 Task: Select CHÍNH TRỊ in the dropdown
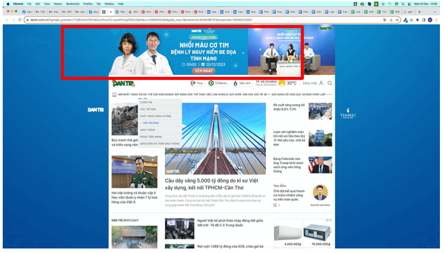tap(146, 103)
